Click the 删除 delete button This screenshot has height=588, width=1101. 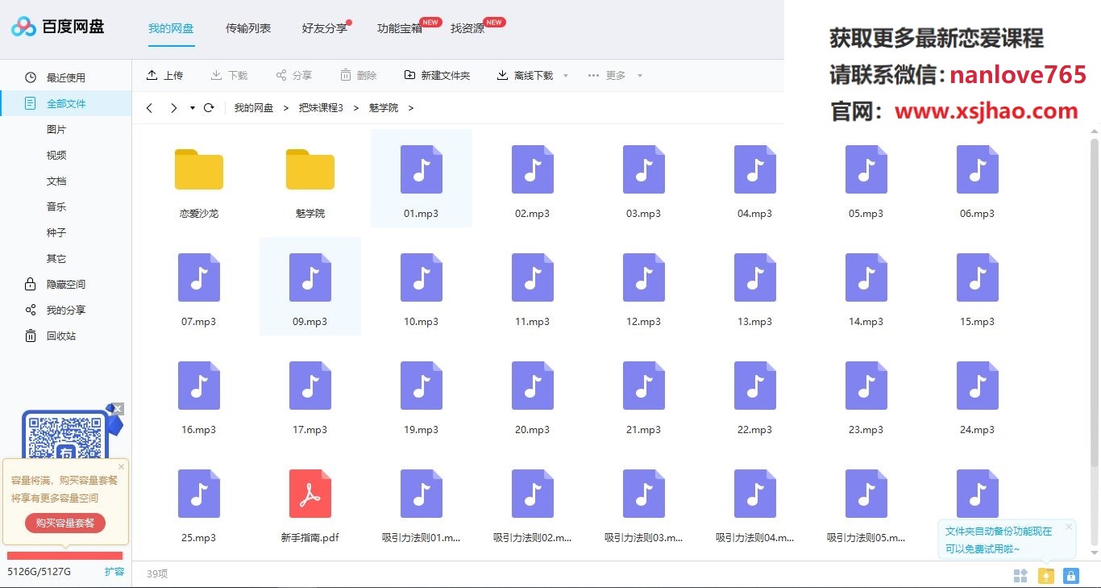(x=358, y=75)
